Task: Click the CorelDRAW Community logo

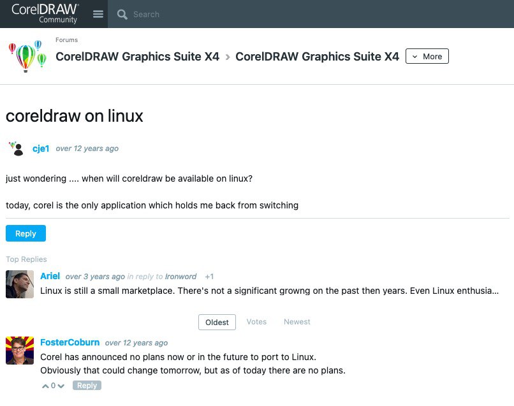Action: [45, 13]
